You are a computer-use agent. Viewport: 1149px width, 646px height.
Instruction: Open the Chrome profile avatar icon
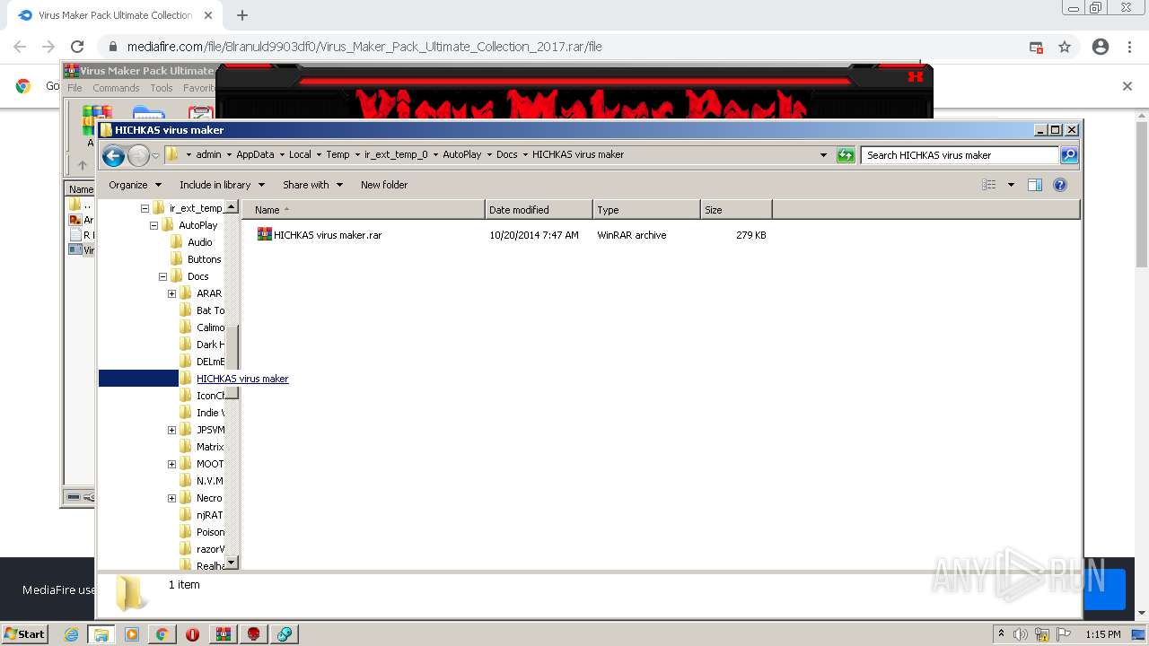point(1101,47)
